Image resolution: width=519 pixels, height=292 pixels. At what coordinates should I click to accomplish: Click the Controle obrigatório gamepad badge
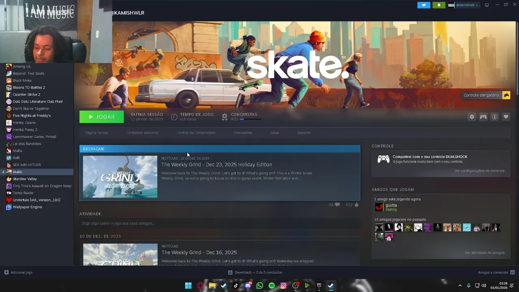coord(506,95)
